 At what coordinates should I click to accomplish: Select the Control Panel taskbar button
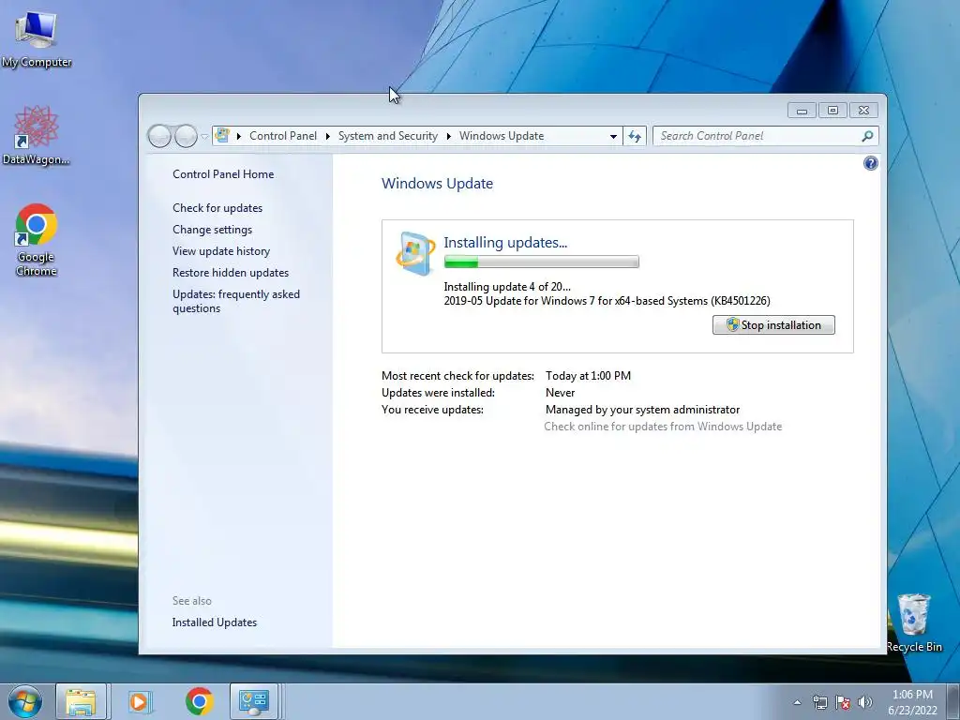click(253, 701)
